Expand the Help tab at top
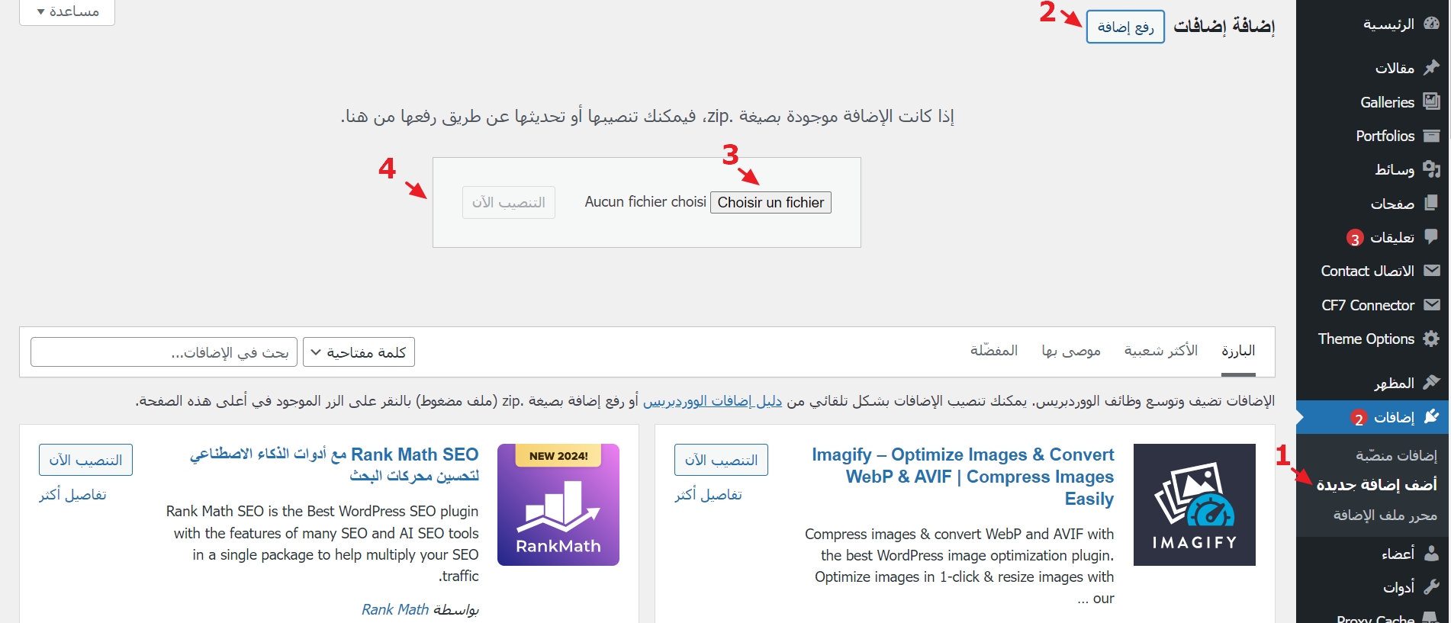This screenshot has width=1451, height=623. pos(67,11)
